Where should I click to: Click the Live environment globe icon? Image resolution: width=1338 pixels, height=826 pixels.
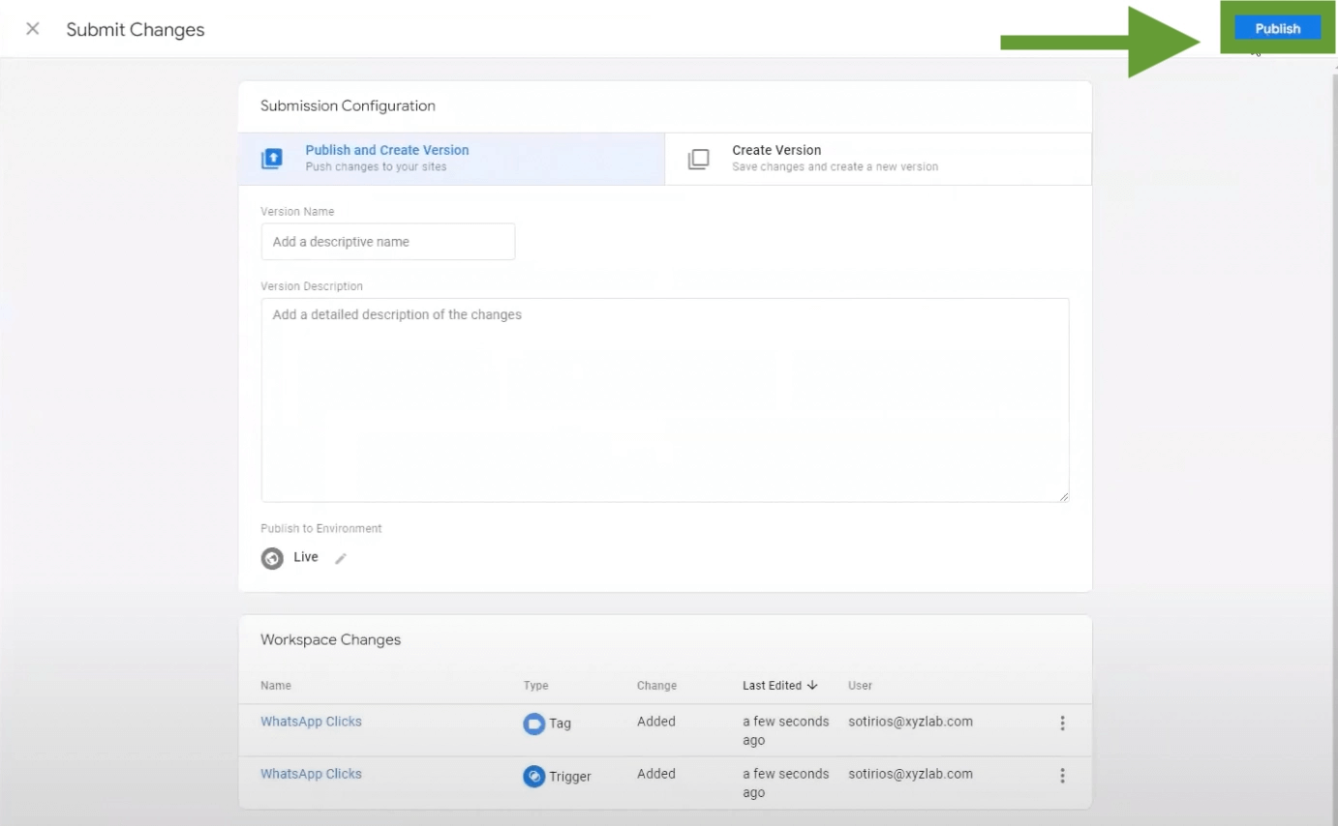coord(272,559)
